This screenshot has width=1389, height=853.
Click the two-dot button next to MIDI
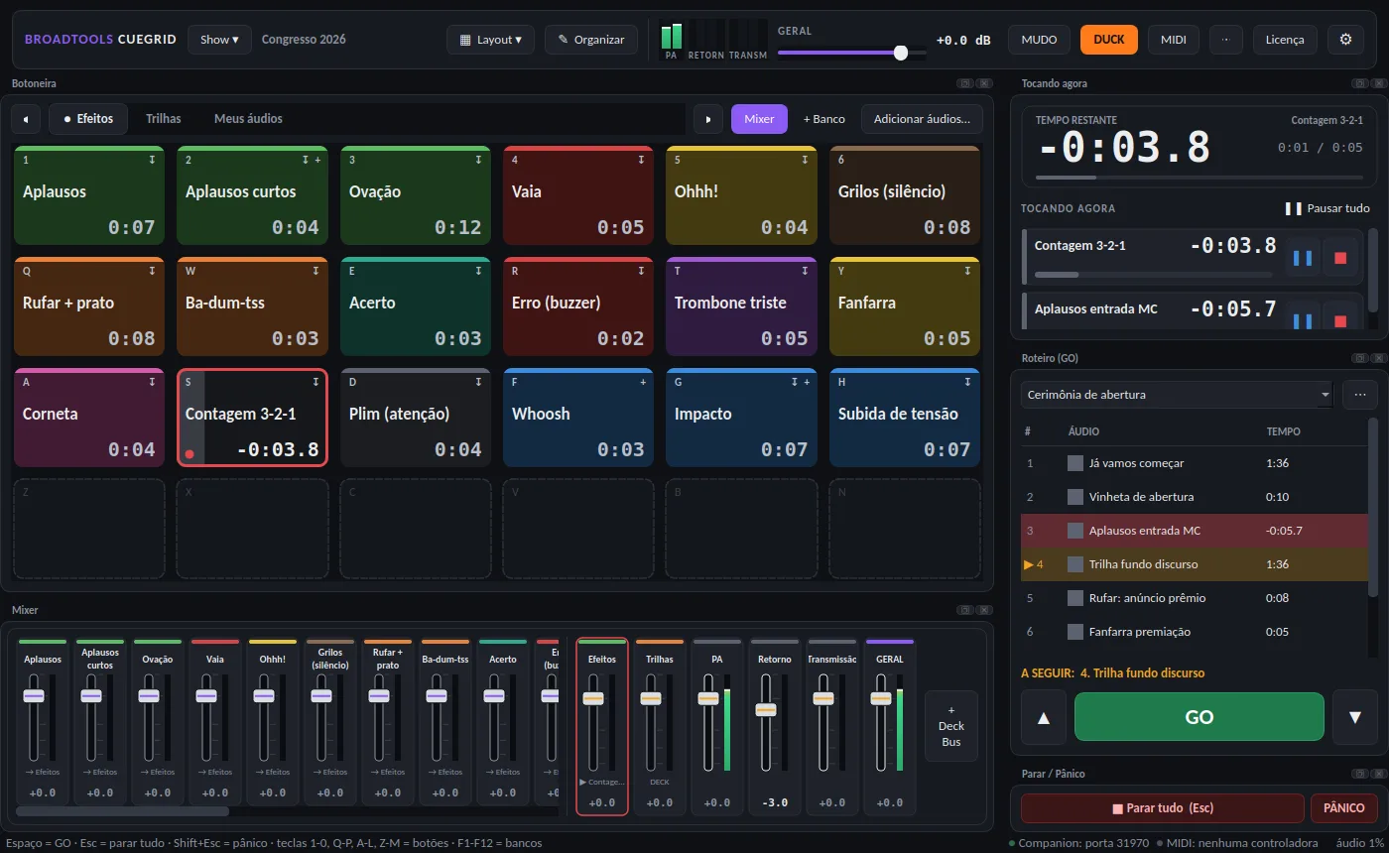(1225, 40)
